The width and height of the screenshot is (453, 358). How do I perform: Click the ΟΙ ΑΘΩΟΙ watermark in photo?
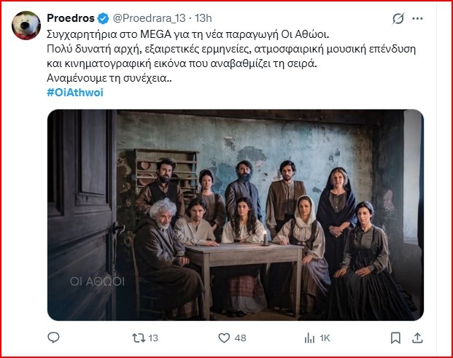pyautogui.click(x=97, y=281)
